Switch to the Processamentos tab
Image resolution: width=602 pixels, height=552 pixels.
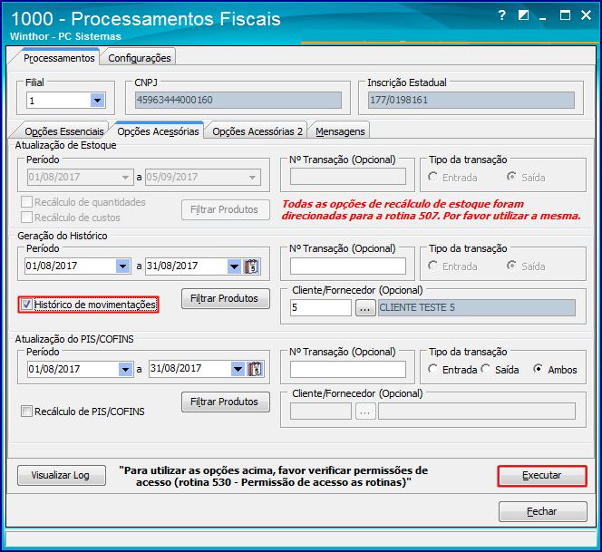click(59, 58)
